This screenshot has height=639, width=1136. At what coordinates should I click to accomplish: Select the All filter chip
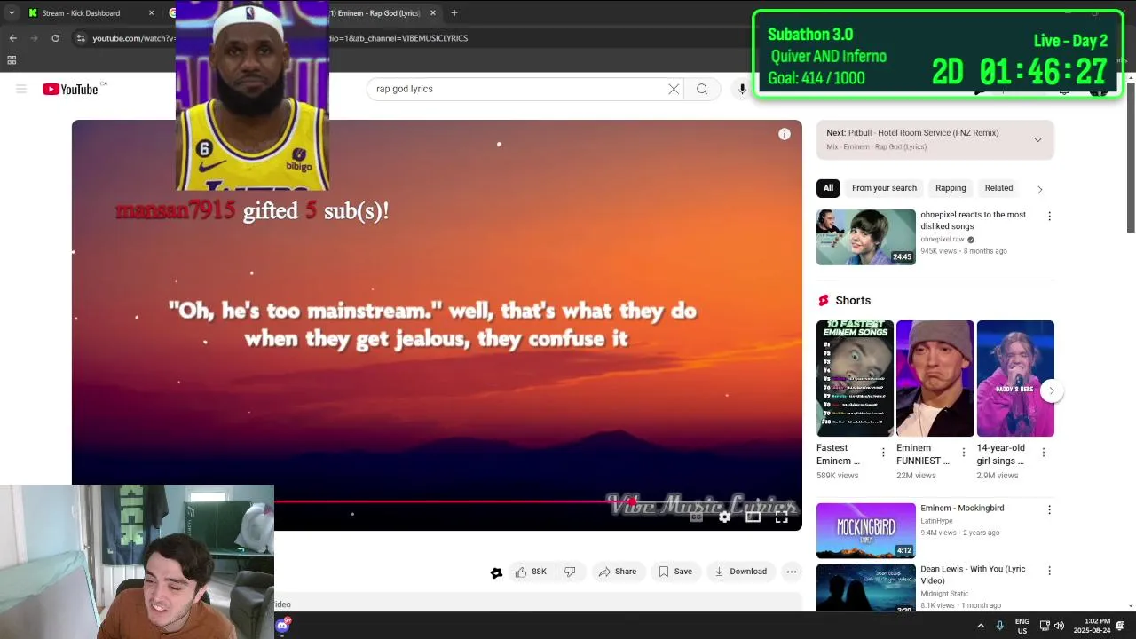click(x=828, y=188)
